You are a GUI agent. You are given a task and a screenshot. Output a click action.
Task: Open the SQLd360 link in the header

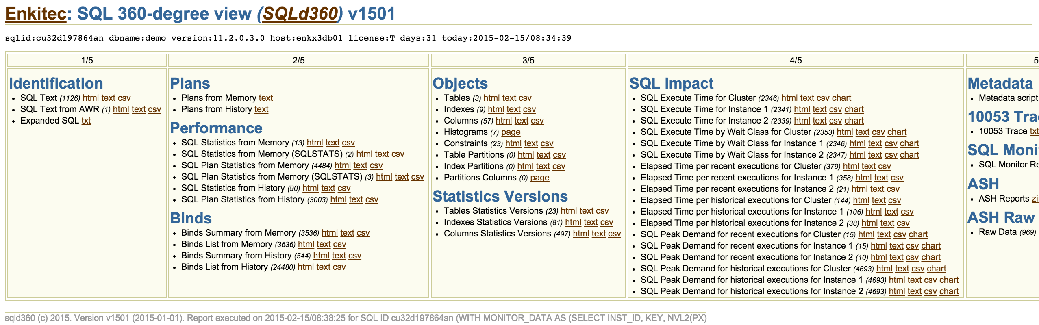[x=300, y=14]
